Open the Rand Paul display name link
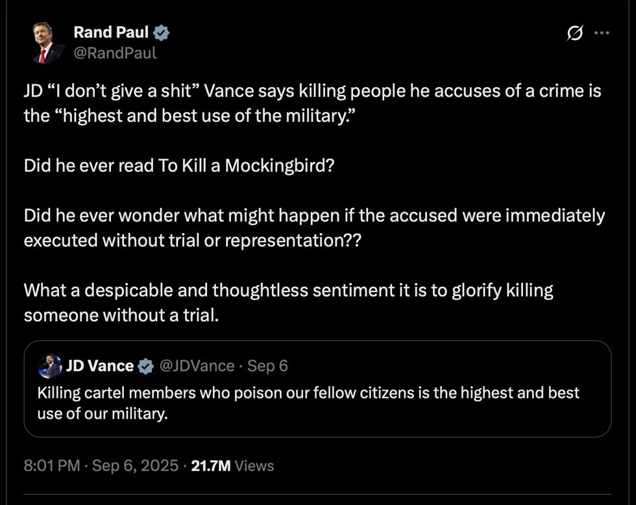 click(x=111, y=32)
